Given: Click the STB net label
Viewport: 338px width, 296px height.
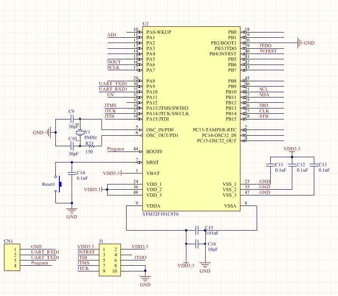Looking at the screenshot, I should tap(264, 116).
